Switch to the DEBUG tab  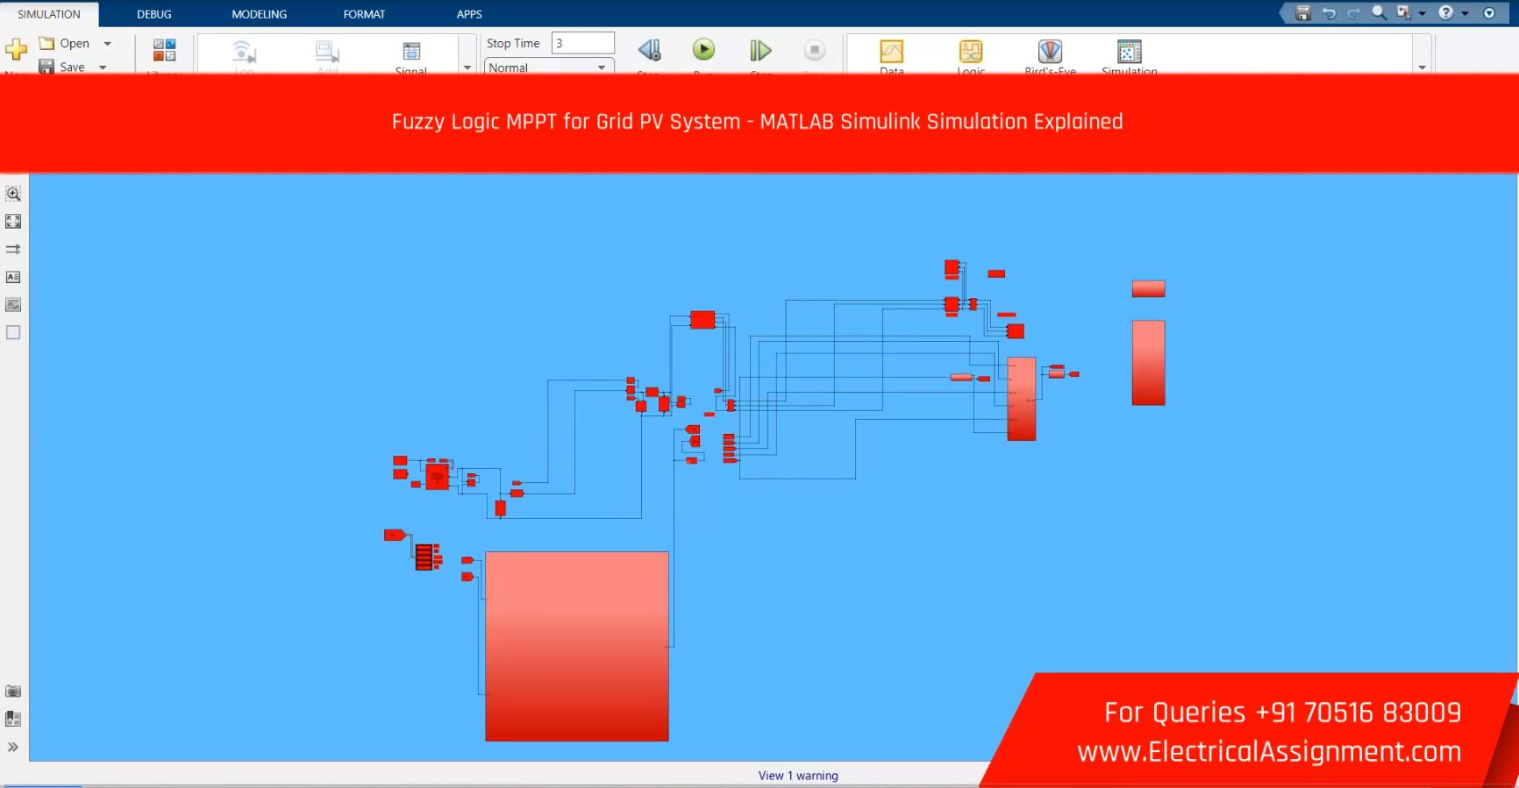[154, 14]
